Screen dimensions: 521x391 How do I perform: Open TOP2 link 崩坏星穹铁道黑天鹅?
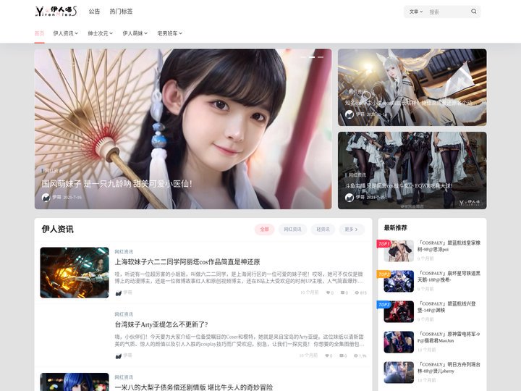tap(449, 277)
